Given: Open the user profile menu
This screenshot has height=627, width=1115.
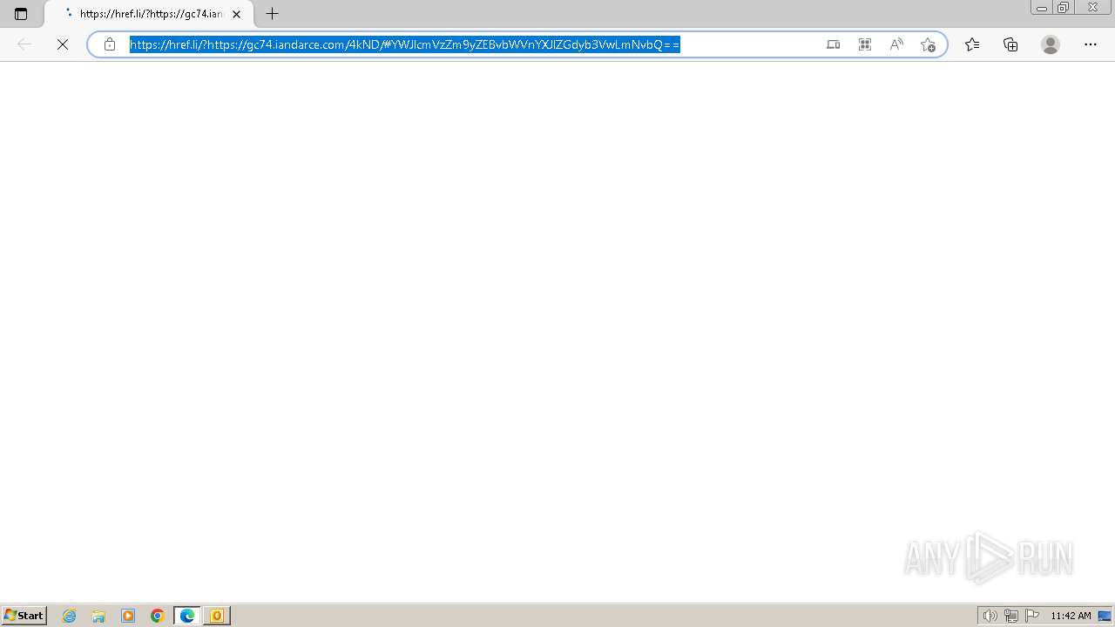Looking at the screenshot, I should click(x=1051, y=44).
